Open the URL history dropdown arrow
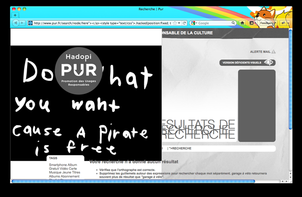This screenshot has height=197, width=302. [179, 23]
